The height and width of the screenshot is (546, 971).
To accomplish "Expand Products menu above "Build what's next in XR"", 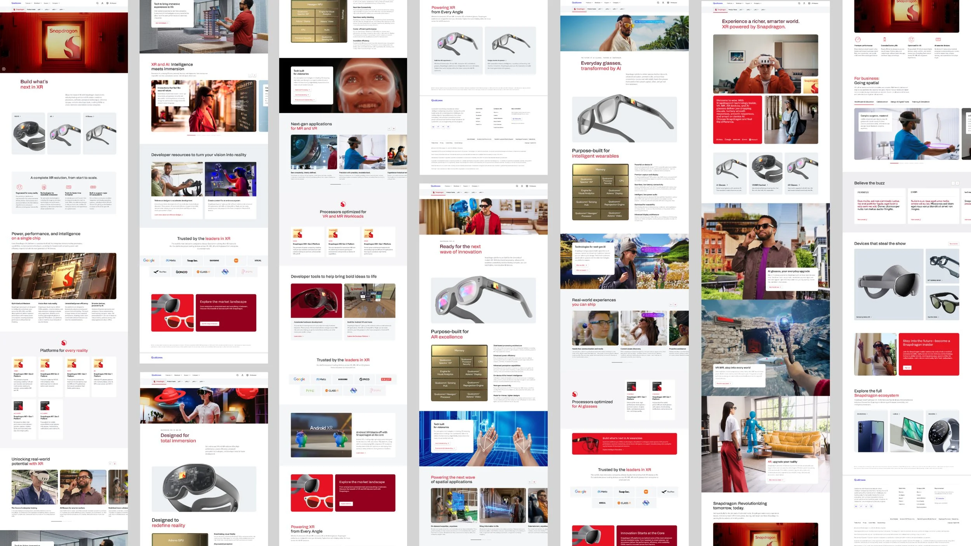I will pyautogui.click(x=28, y=3).
